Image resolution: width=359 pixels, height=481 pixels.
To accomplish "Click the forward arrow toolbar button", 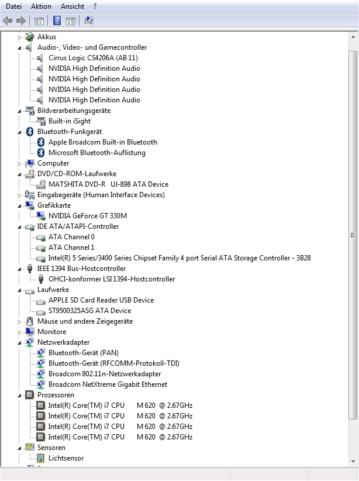I will (20, 20).
